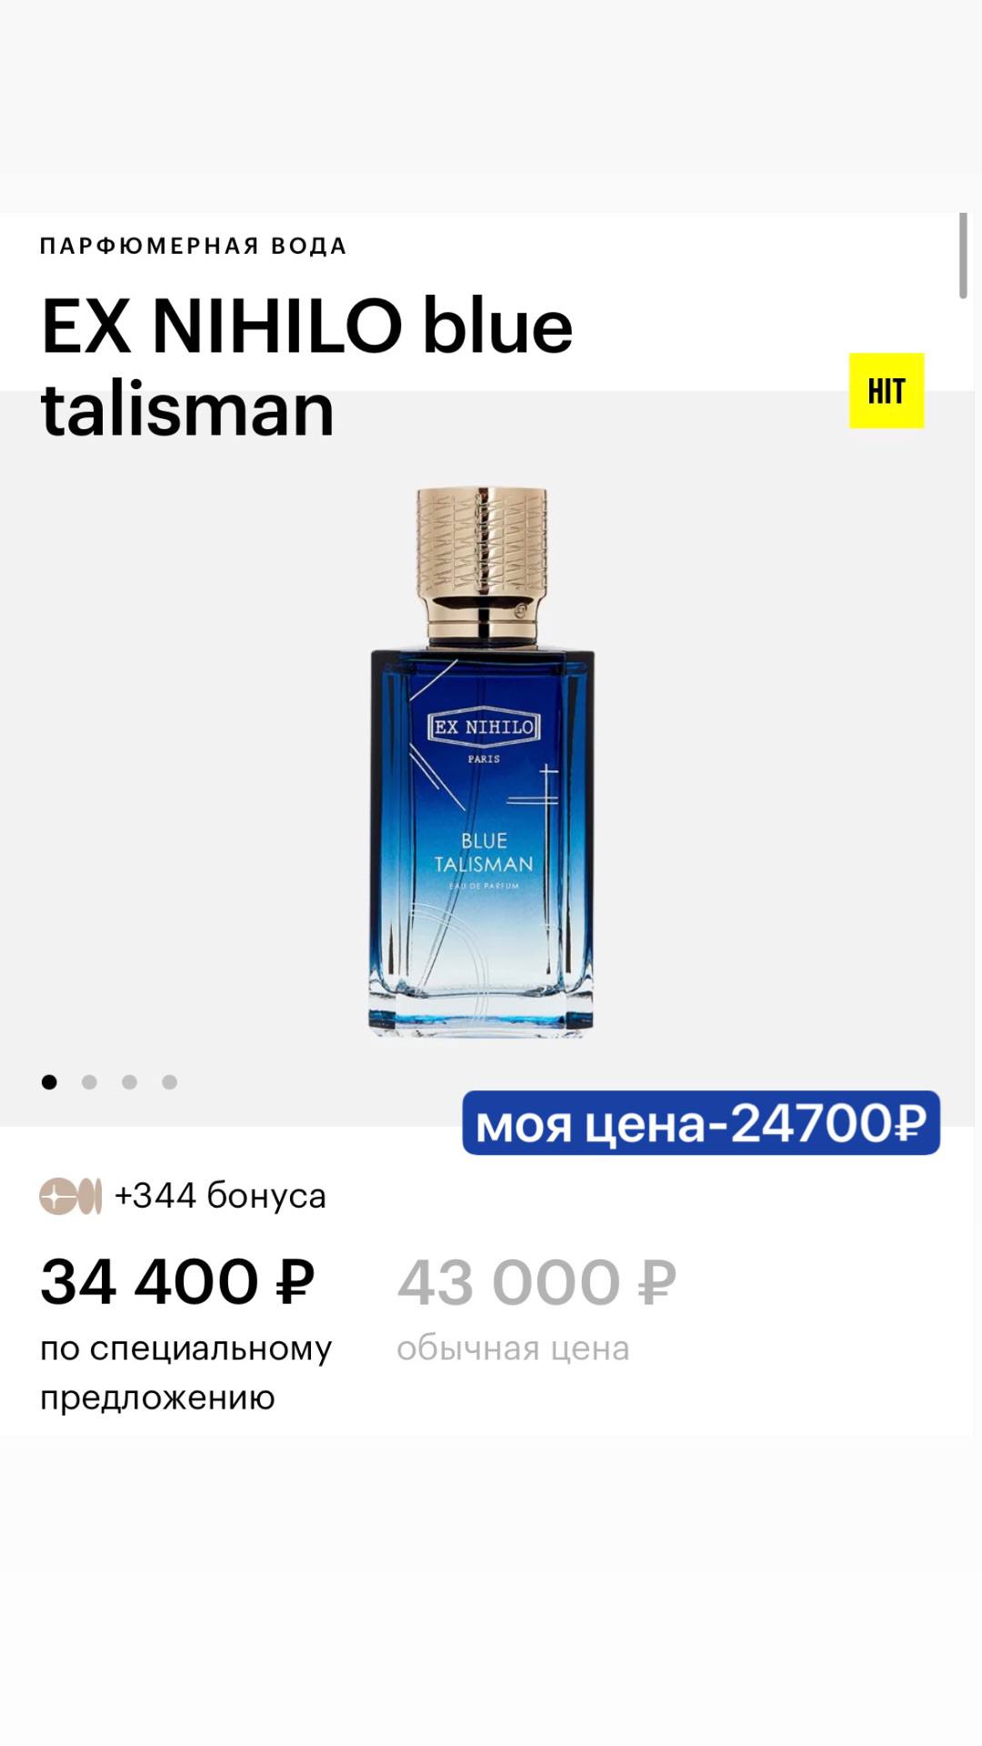Open the Blue Talisman bottle image
Viewport: 982px width, 1746px height.
482,762
